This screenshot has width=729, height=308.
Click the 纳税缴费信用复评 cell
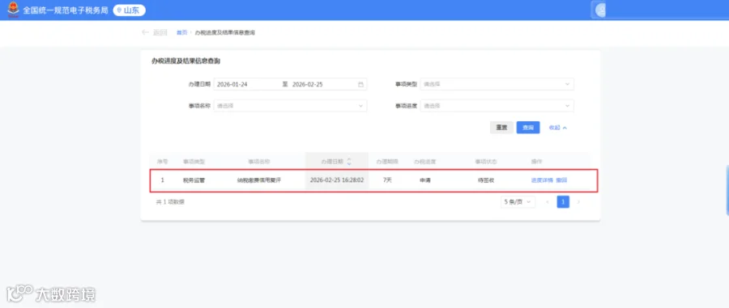[x=259, y=180]
